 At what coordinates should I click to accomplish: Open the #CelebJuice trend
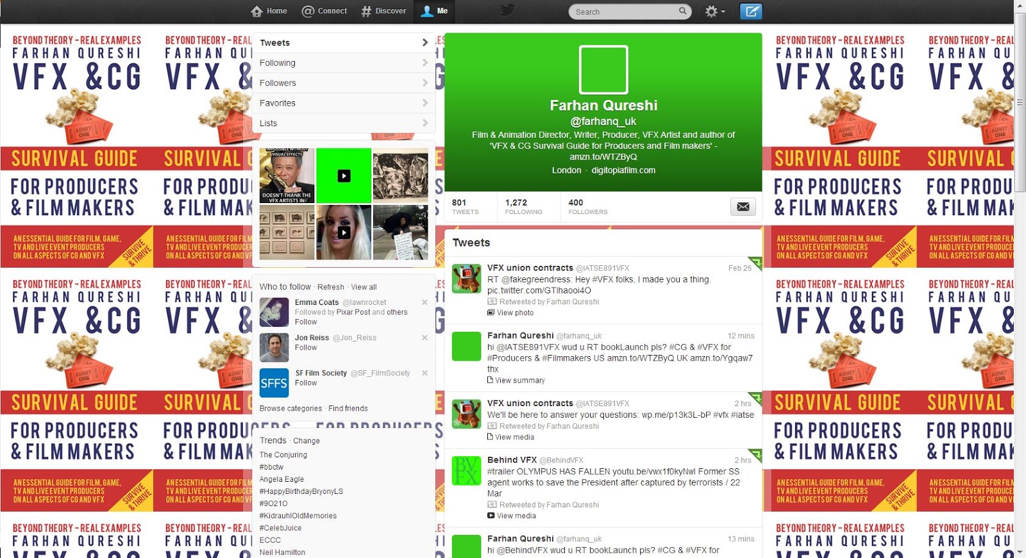coord(280,528)
